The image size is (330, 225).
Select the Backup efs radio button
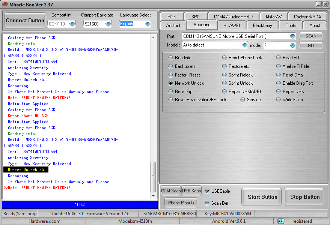[x=171, y=66]
